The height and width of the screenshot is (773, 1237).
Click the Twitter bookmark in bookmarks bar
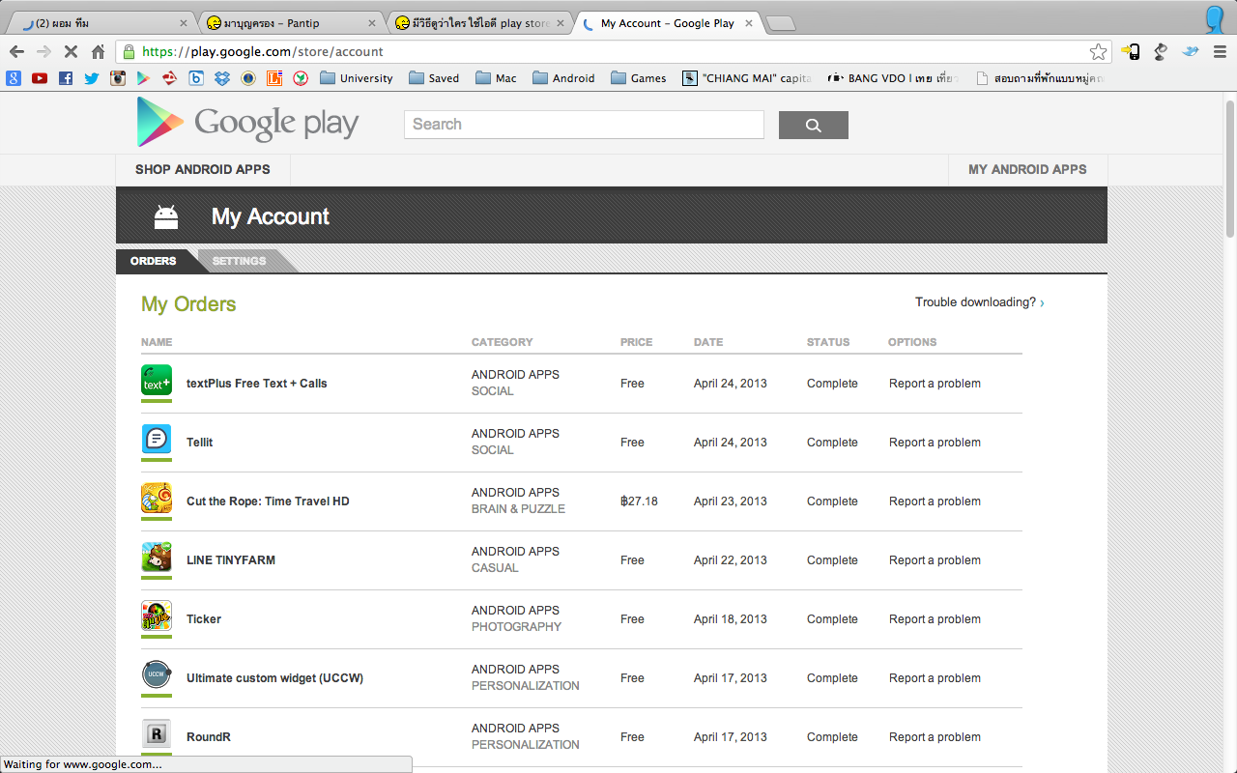coord(92,78)
